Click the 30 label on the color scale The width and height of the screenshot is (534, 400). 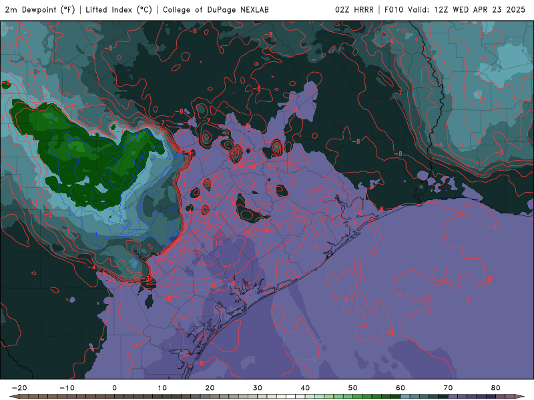pos(258,388)
